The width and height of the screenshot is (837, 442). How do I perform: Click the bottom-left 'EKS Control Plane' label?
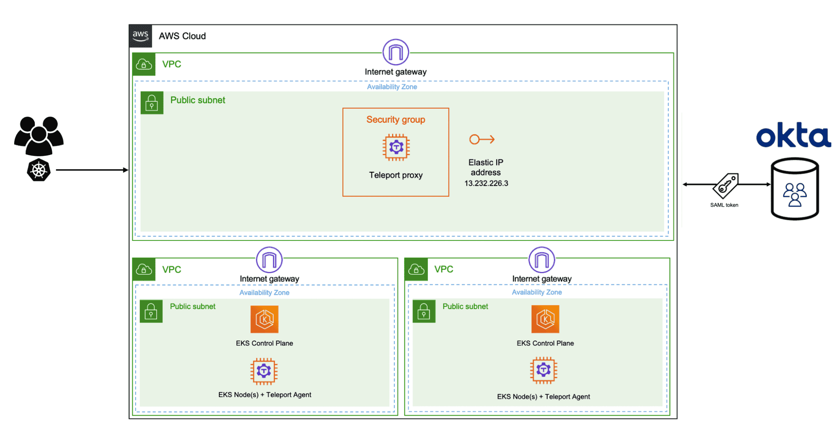tap(264, 343)
